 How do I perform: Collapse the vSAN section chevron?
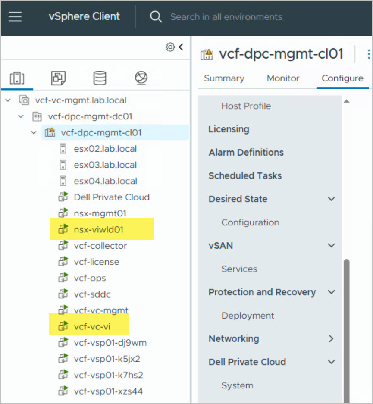click(332, 245)
